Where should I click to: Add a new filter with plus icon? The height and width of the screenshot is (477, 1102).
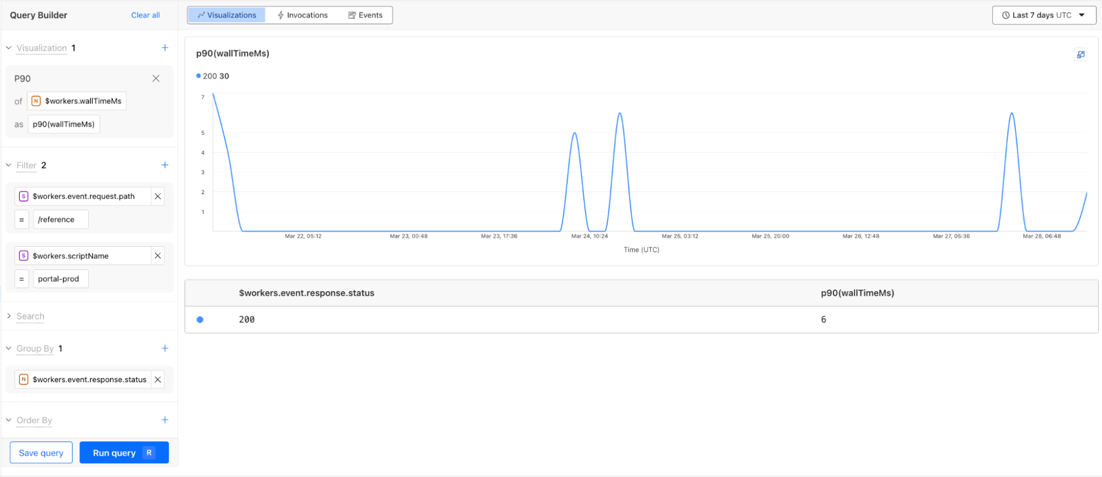(165, 165)
